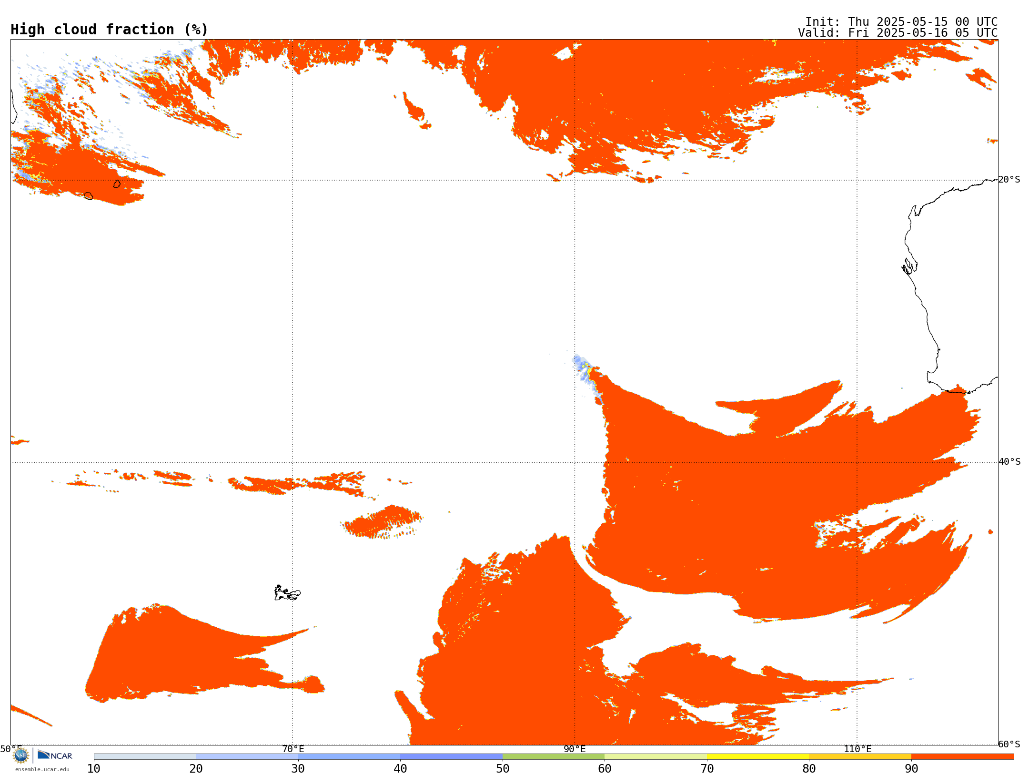
Task: Click the Réunion island outline
Action: (88, 196)
